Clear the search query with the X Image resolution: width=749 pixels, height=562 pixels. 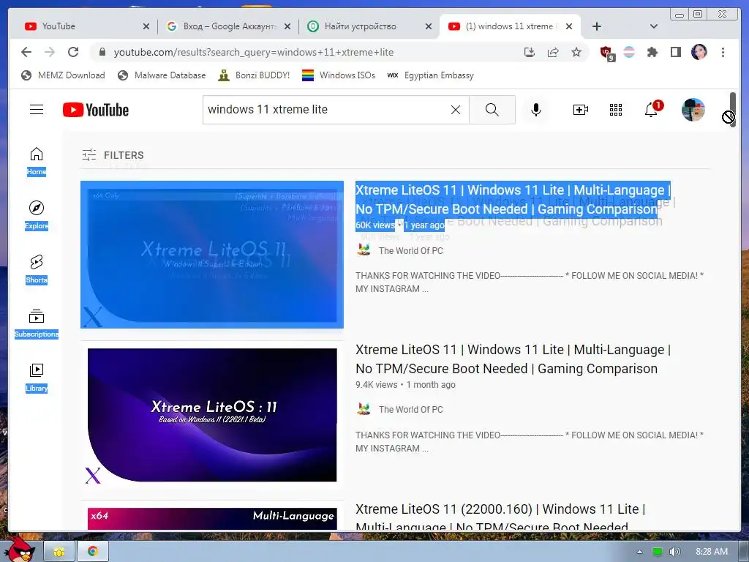click(456, 110)
